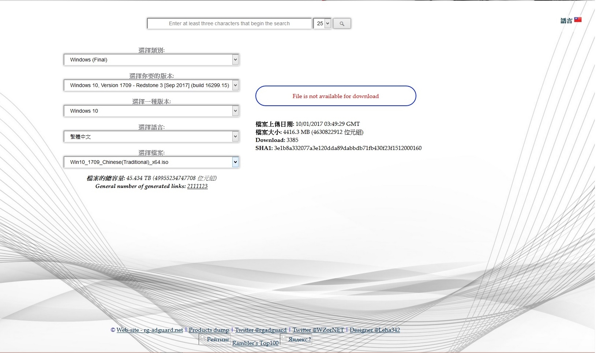
Task: Open the Windows 10 edition dropdown
Action: coord(151,111)
